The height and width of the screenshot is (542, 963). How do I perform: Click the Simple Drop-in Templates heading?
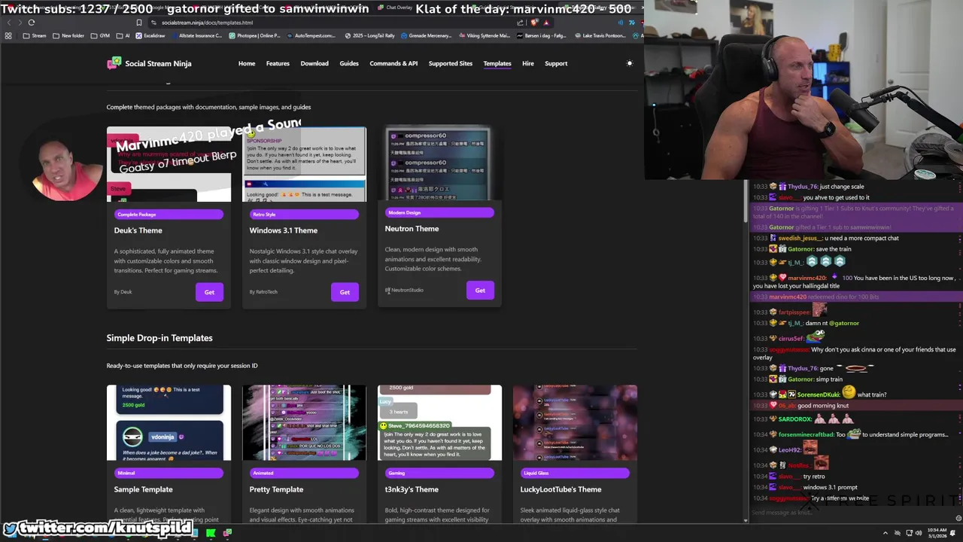coord(159,338)
